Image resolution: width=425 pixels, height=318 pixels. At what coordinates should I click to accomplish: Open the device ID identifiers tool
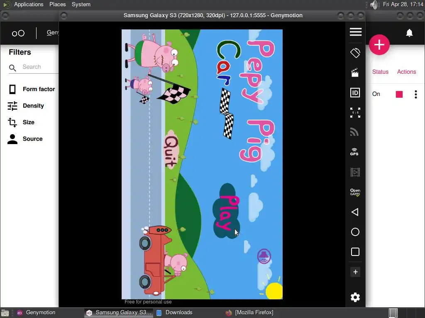pyautogui.click(x=355, y=93)
